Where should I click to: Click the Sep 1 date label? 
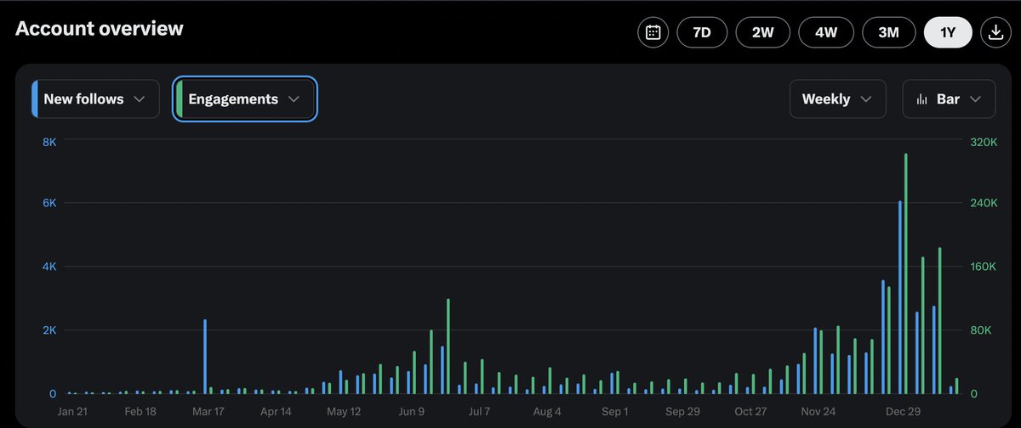coord(614,412)
